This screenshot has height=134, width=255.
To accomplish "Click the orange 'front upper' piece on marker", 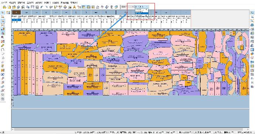I will (x=24, y=37).
